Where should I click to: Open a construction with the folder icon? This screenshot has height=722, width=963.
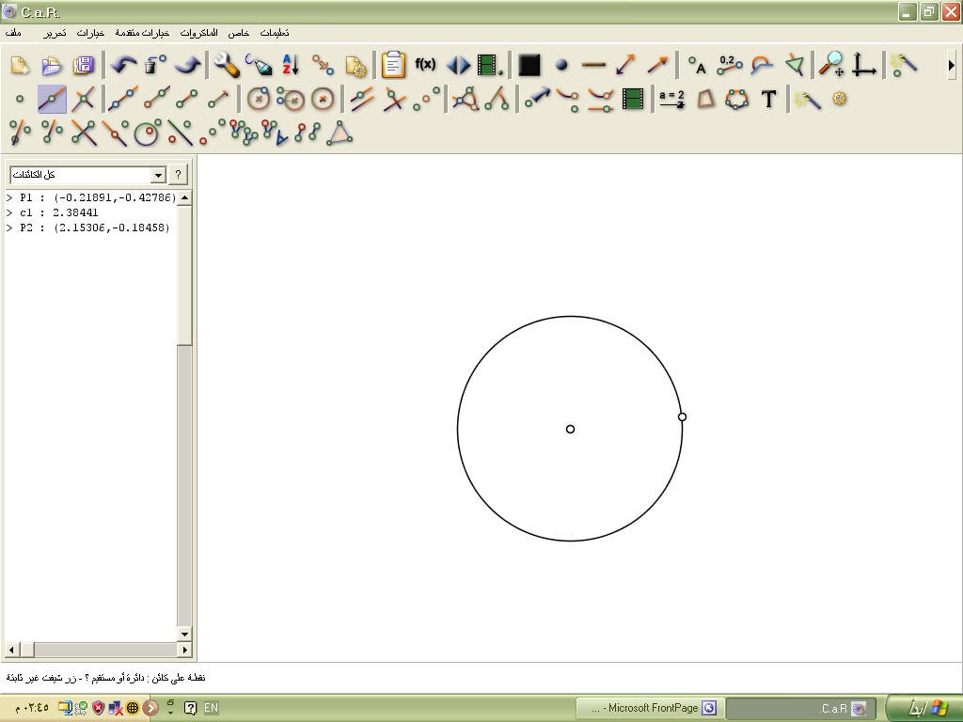click(52, 65)
